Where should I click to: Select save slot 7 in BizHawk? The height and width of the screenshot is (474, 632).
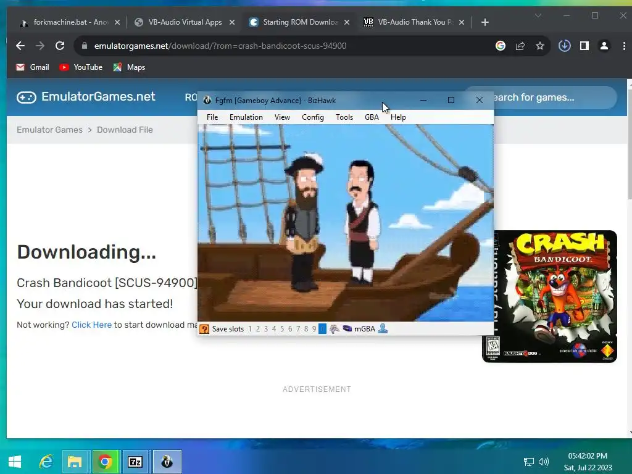point(298,329)
